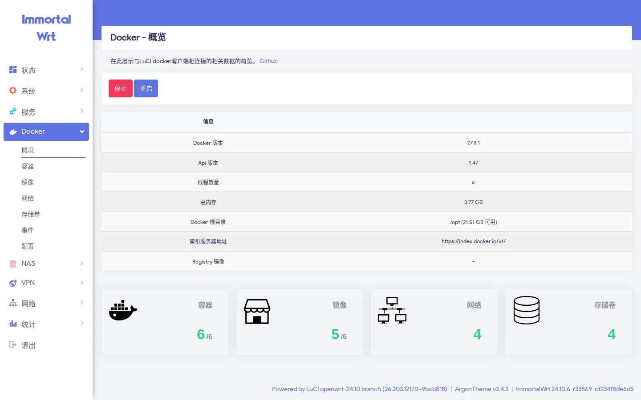Select the 服务 menu label
The image size is (641, 400).
[28, 112]
